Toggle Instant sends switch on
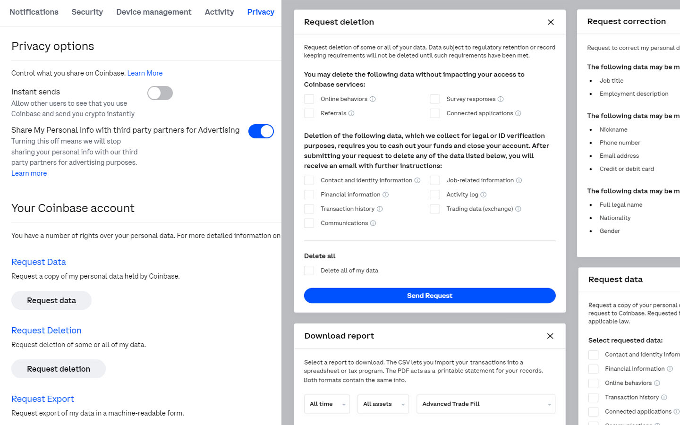Image resolution: width=680 pixels, height=425 pixels. pos(160,93)
